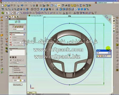Open the Window menu
This screenshot has height=95, width=119.
[46, 3]
